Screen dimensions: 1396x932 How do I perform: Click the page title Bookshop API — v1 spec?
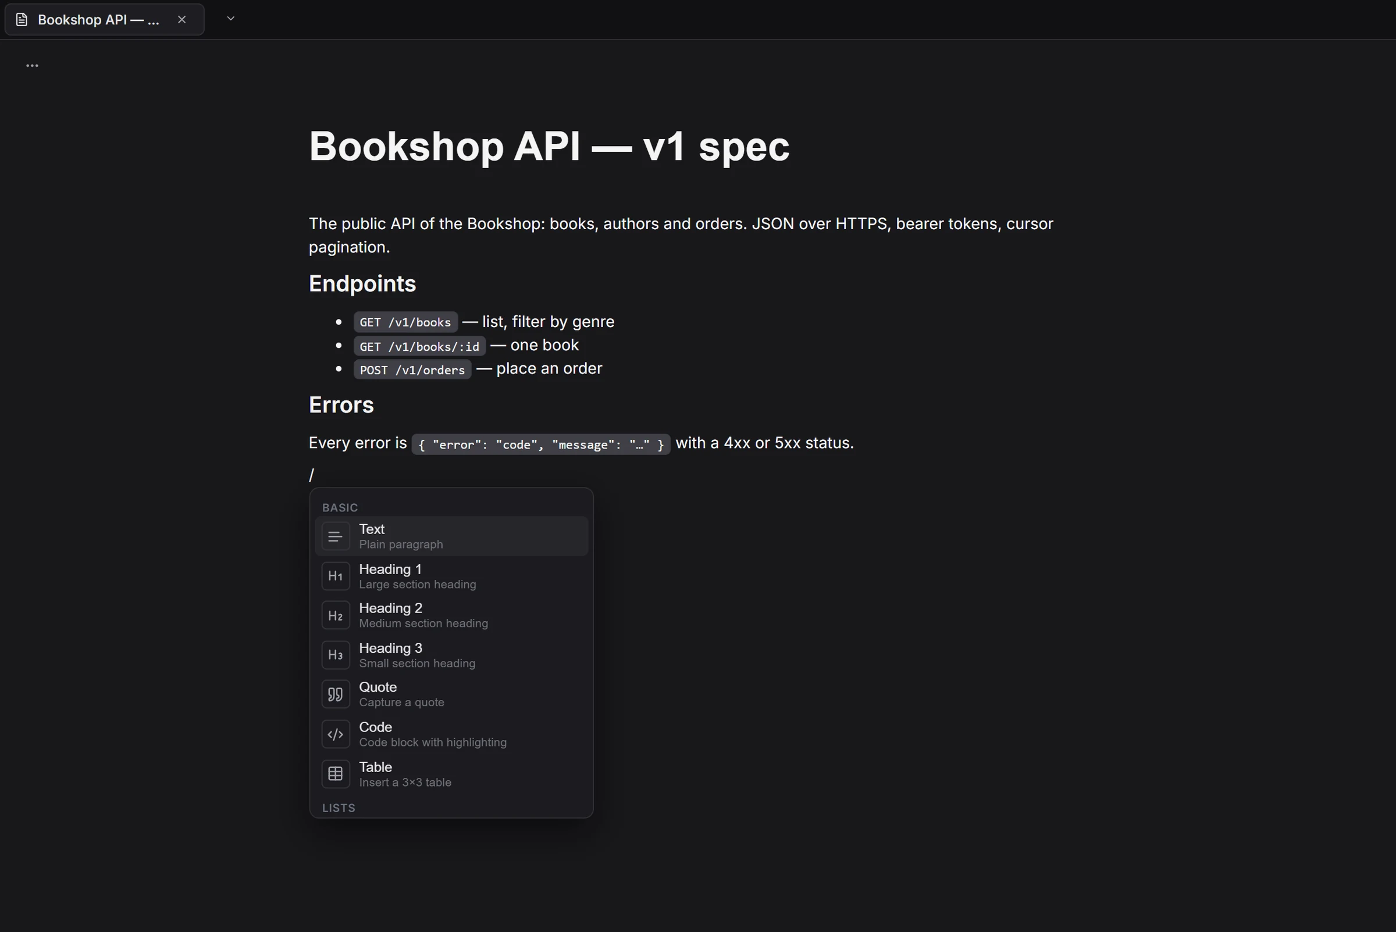click(549, 146)
